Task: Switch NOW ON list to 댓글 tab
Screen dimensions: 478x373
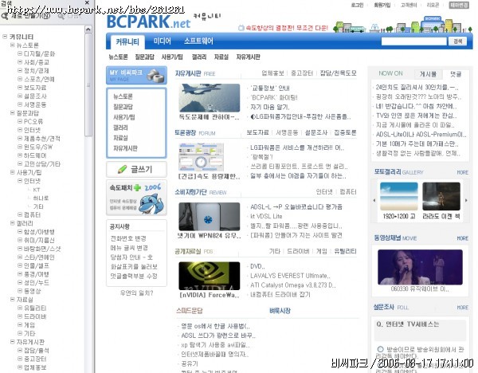Action: click(x=456, y=74)
